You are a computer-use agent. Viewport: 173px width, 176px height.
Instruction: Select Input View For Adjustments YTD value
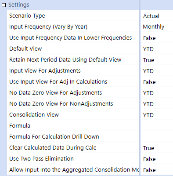pyautogui.click(x=157, y=71)
